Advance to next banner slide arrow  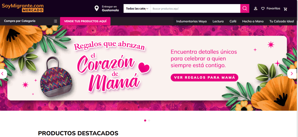coord(292,74)
